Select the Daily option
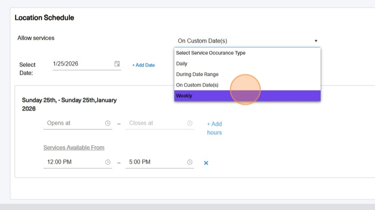 tap(247, 64)
